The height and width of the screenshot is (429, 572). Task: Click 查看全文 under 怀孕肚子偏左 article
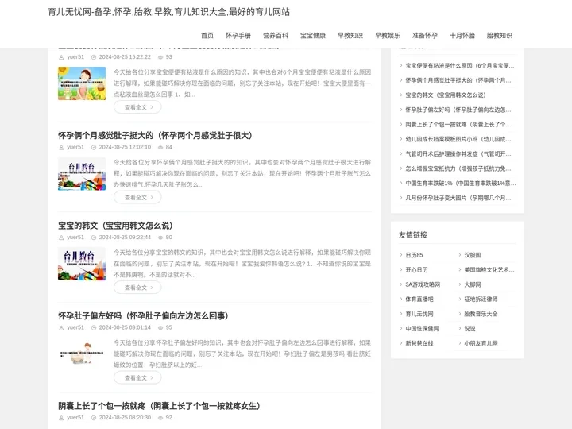(x=137, y=377)
